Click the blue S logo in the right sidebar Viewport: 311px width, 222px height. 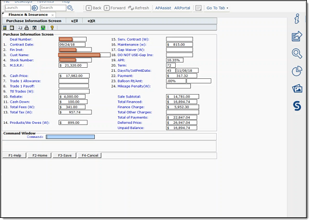297,106
